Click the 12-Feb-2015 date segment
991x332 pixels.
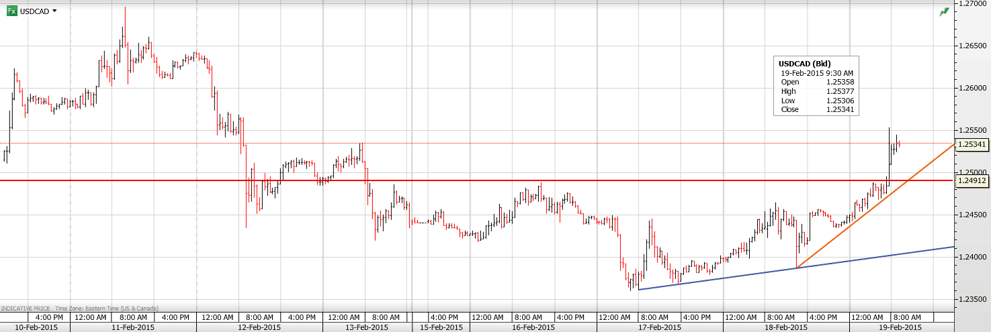[259, 327]
